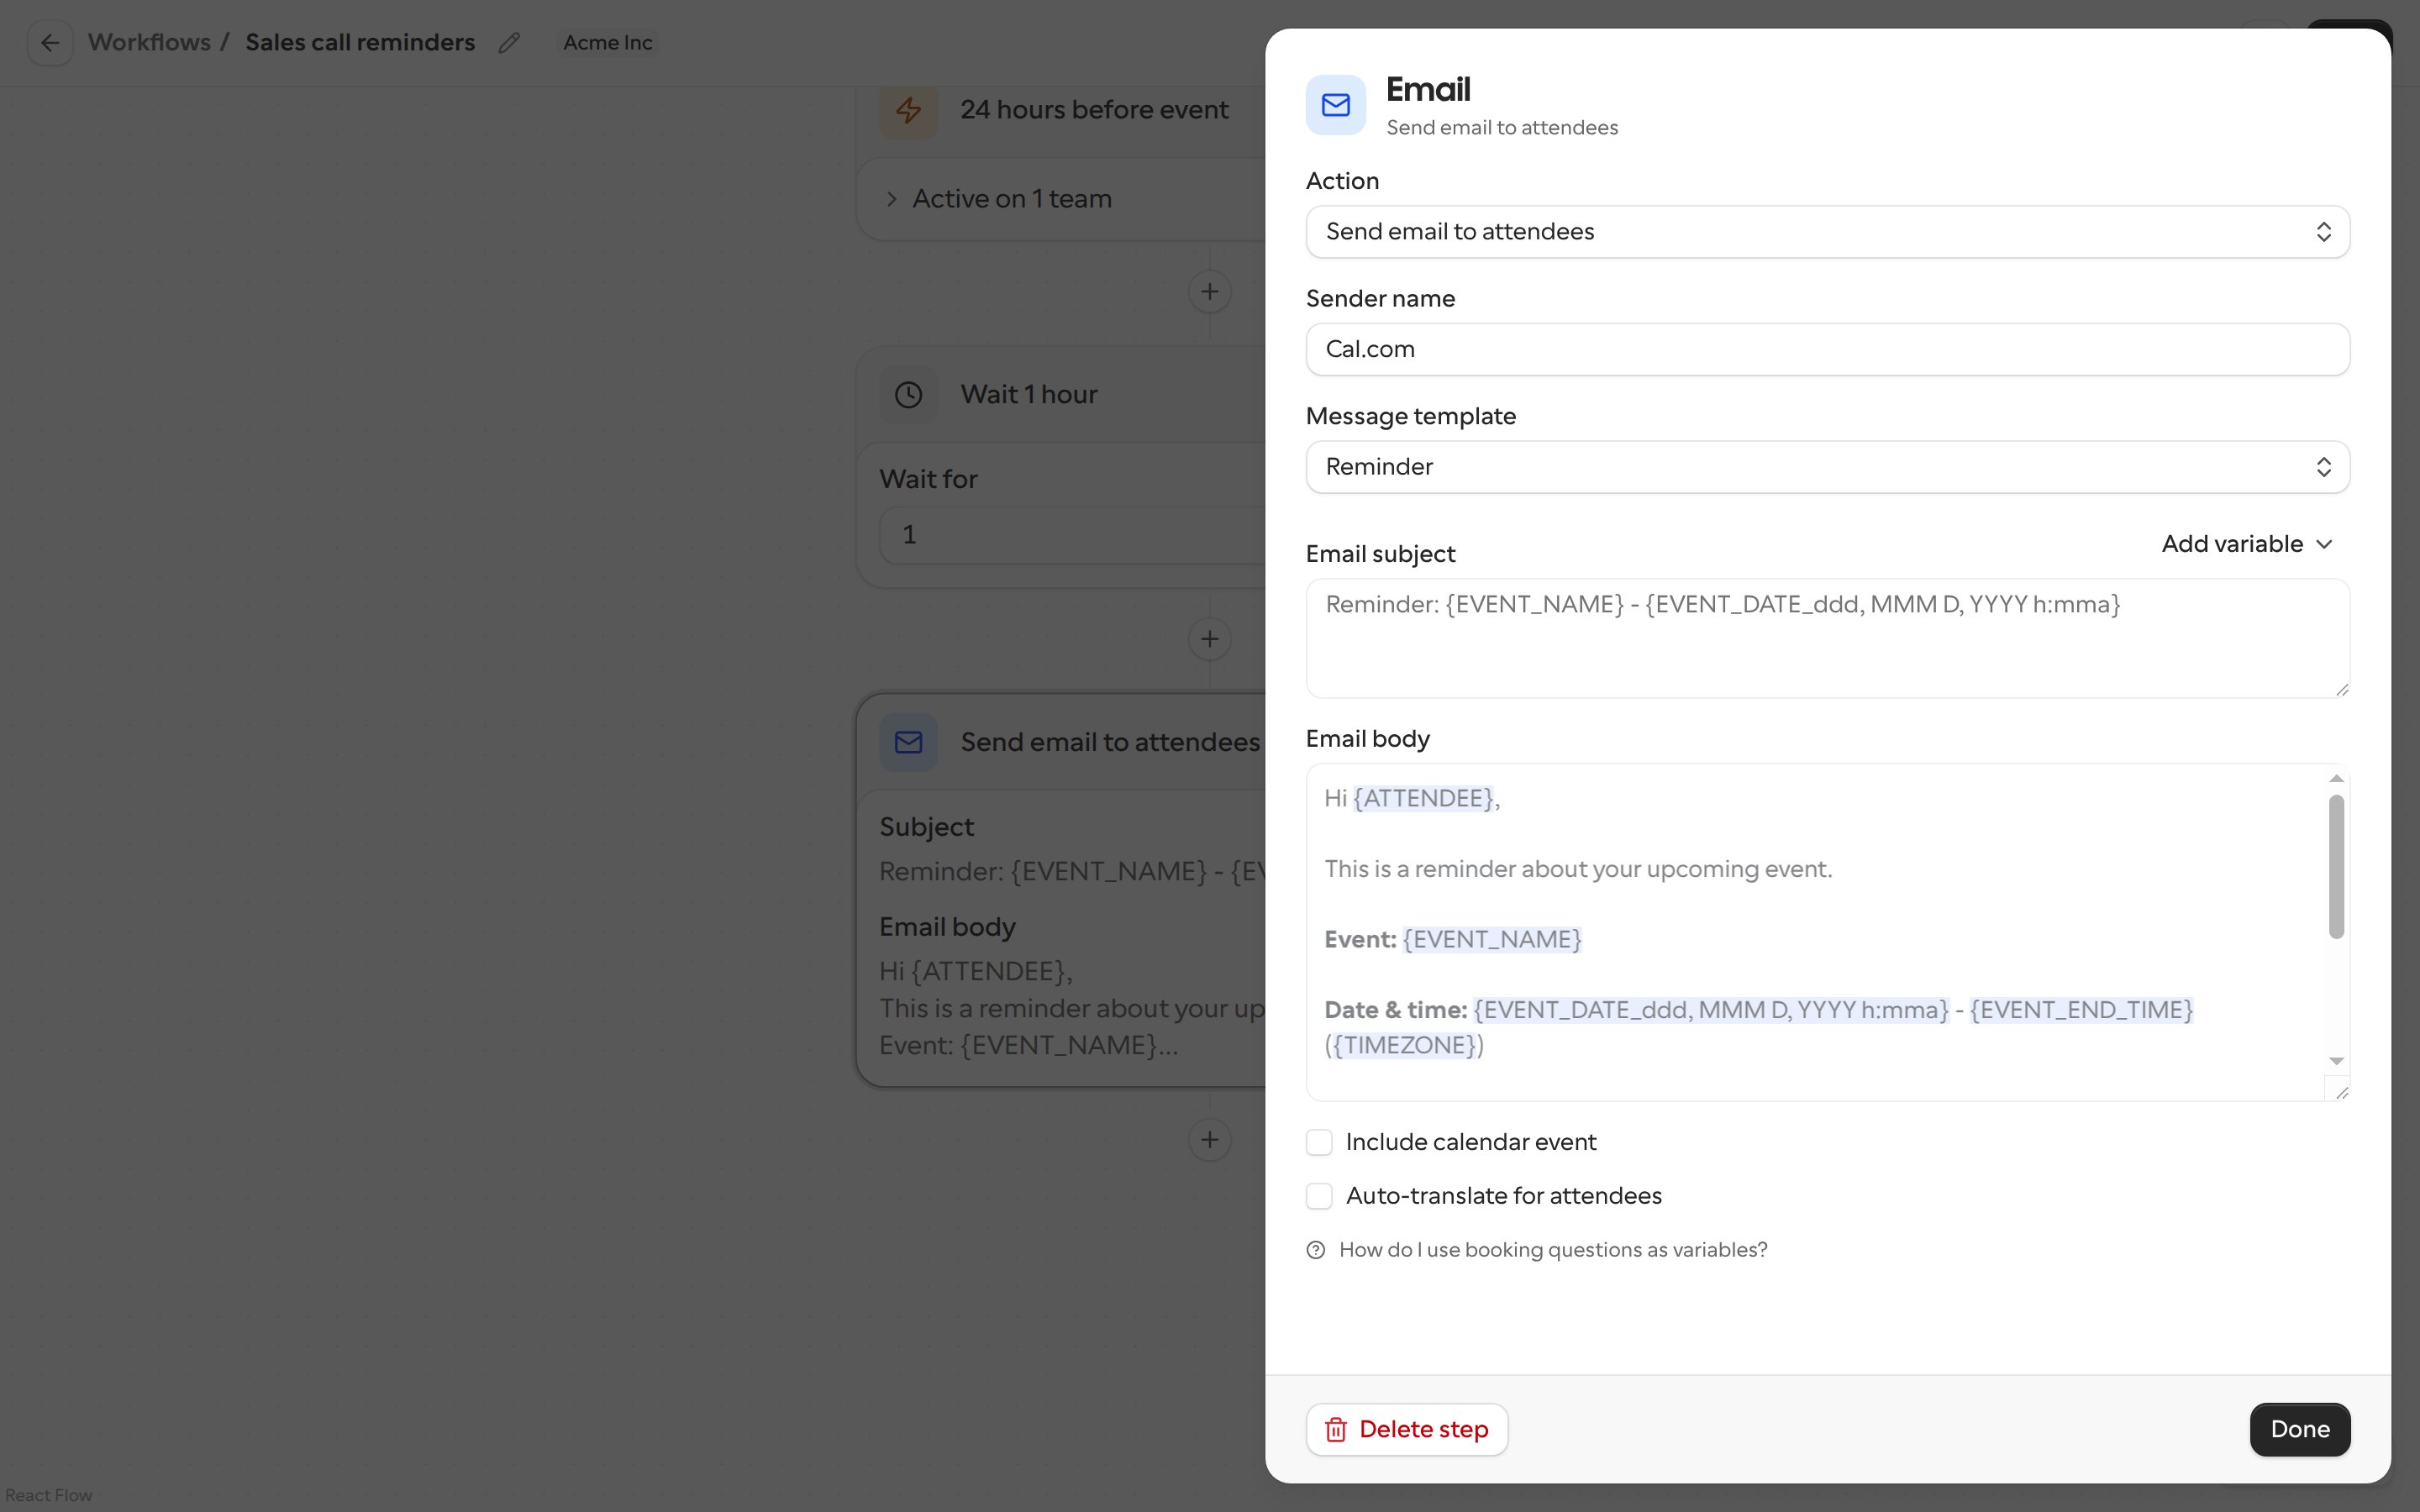Image resolution: width=2420 pixels, height=1512 pixels.
Task: Click email body scrollbar thumb
Action: (x=2336, y=867)
